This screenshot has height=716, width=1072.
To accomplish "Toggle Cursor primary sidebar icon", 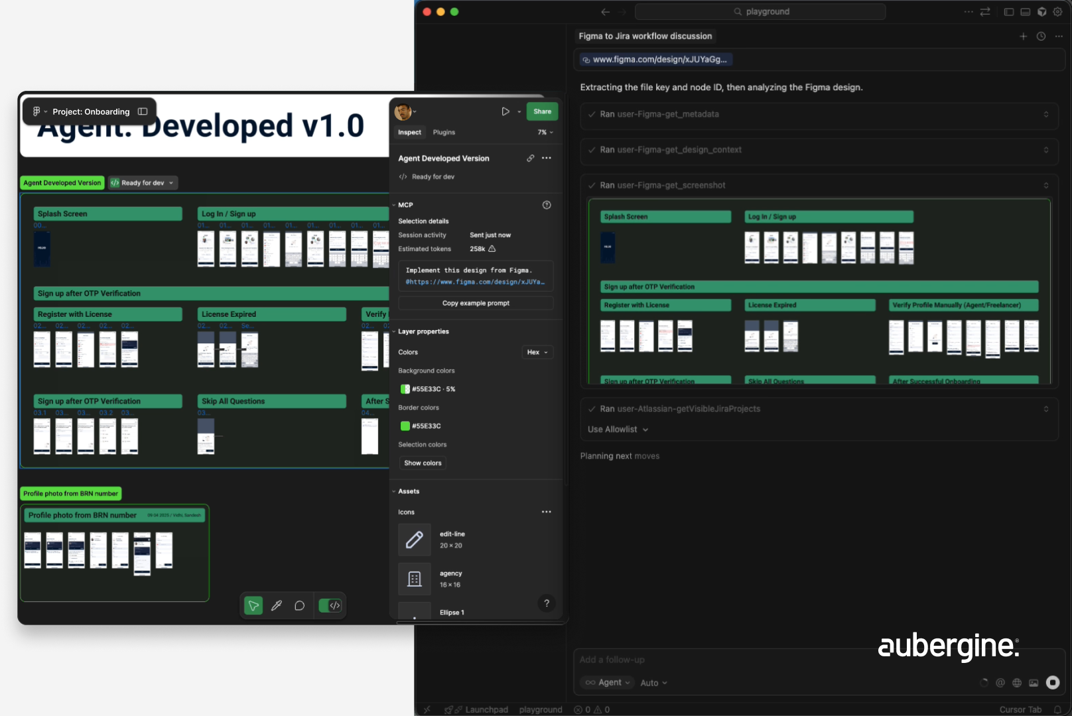I will pyautogui.click(x=1009, y=12).
